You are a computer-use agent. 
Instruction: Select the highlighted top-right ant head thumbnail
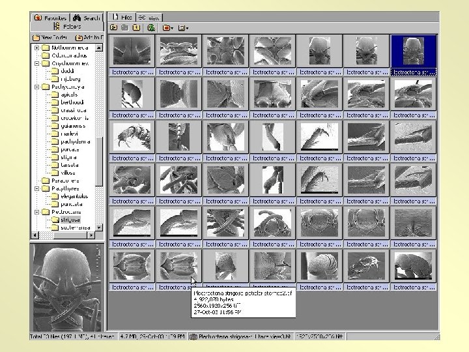[x=413, y=51]
